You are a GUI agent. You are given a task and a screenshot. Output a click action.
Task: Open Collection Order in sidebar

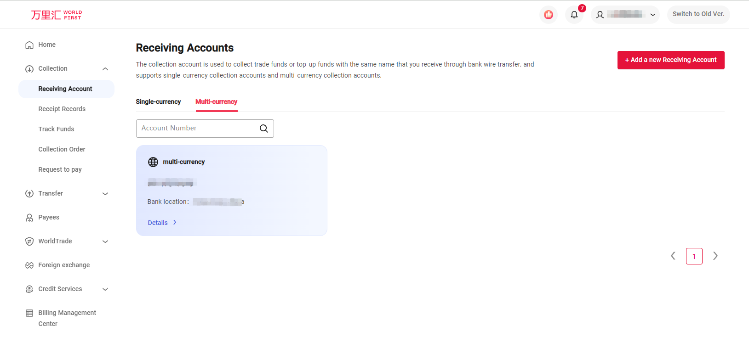(x=62, y=150)
